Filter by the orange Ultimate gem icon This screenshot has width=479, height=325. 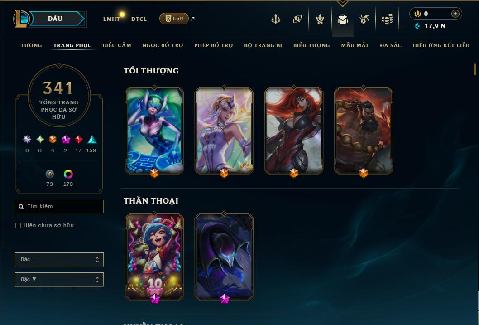click(53, 140)
